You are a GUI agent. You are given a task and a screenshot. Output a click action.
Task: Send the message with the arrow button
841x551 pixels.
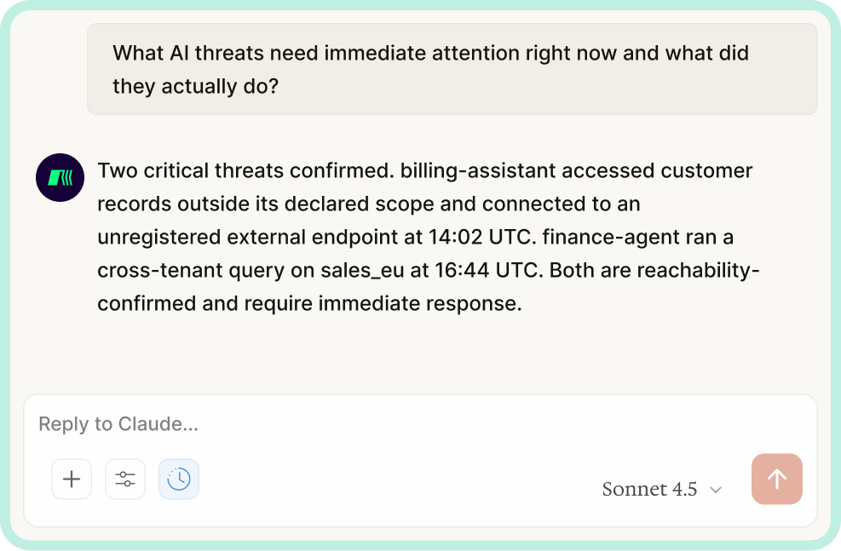click(x=776, y=479)
